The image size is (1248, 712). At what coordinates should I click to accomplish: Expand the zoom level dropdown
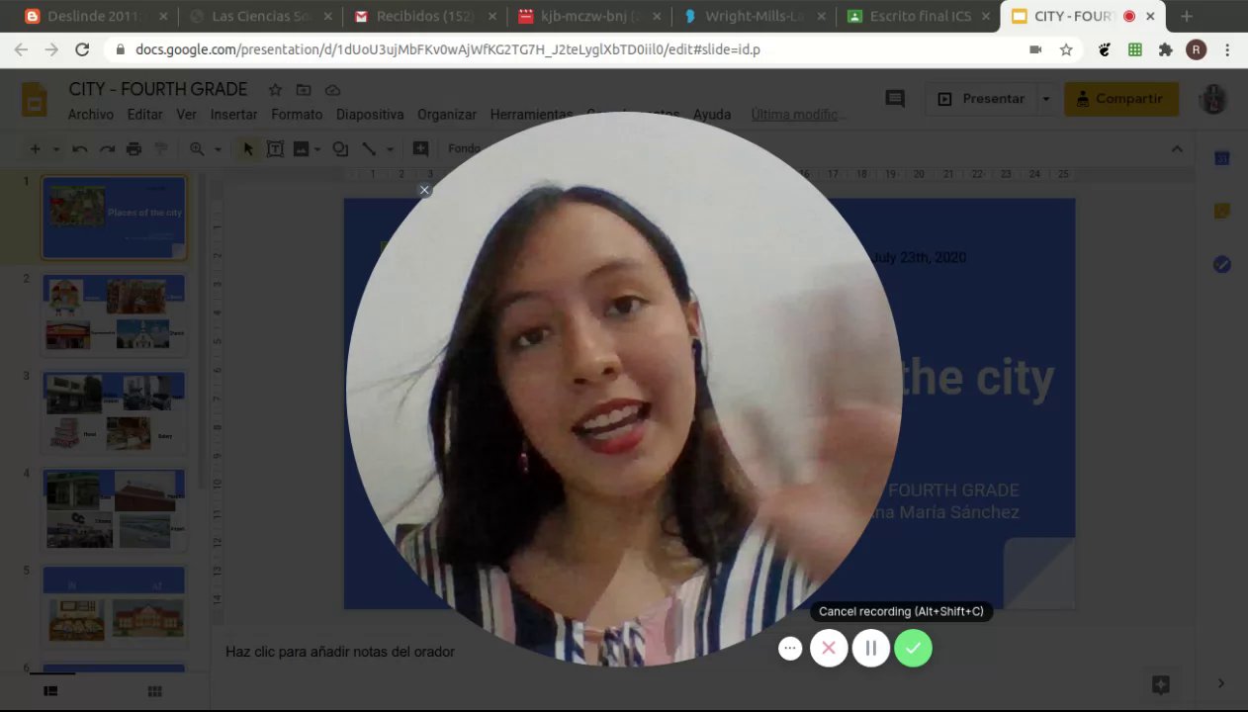coord(218,149)
